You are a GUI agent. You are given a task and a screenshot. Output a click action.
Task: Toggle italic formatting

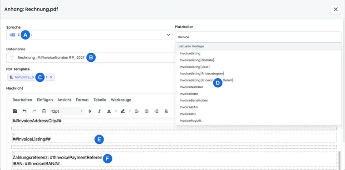[99, 111]
